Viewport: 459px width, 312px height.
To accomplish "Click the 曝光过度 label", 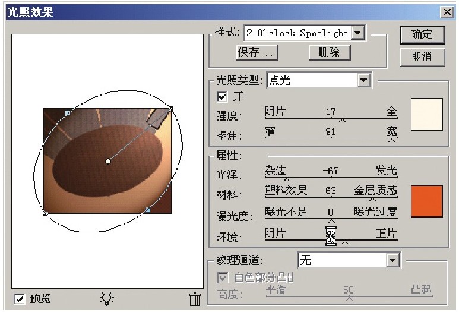I will [375, 211].
